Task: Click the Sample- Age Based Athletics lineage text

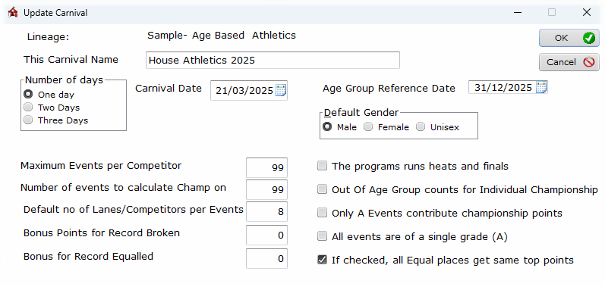Action: (222, 36)
